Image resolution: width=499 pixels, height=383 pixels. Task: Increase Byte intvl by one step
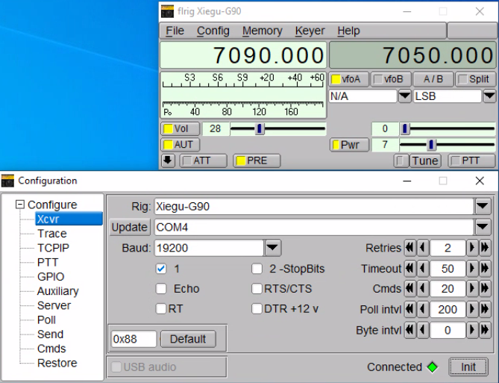pyautogui.click(x=472, y=330)
